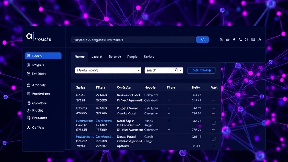This screenshot has width=288, height=162.
Task: Open the Mcorlal moulds dropdown
Action: pos(108,70)
